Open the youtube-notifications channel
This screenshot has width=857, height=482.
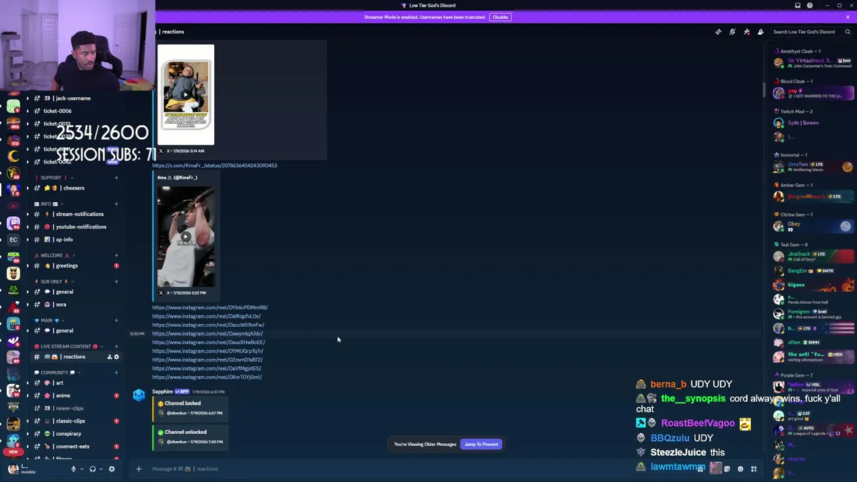pyautogui.click(x=76, y=227)
